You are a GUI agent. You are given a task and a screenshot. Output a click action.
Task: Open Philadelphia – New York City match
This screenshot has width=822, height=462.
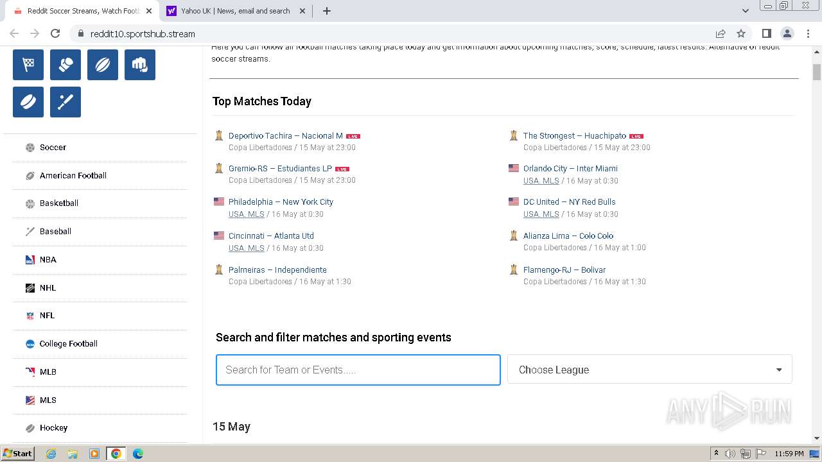click(281, 202)
